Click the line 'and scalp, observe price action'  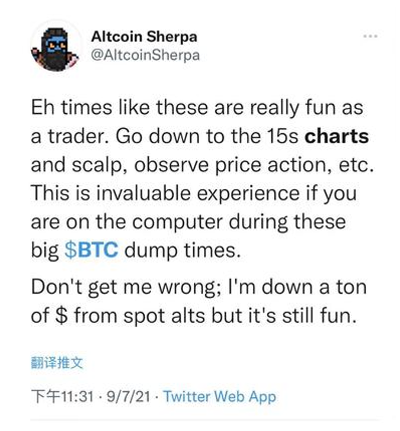click(202, 165)
